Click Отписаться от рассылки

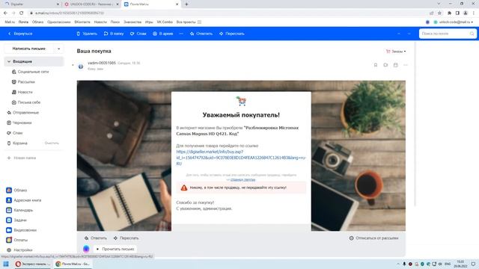pyautogui.click(x=373, y=238)
